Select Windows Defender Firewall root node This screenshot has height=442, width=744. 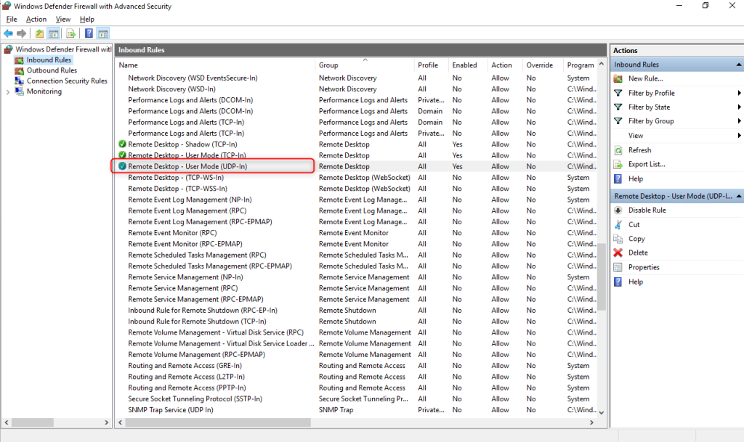tap(63, 49)
